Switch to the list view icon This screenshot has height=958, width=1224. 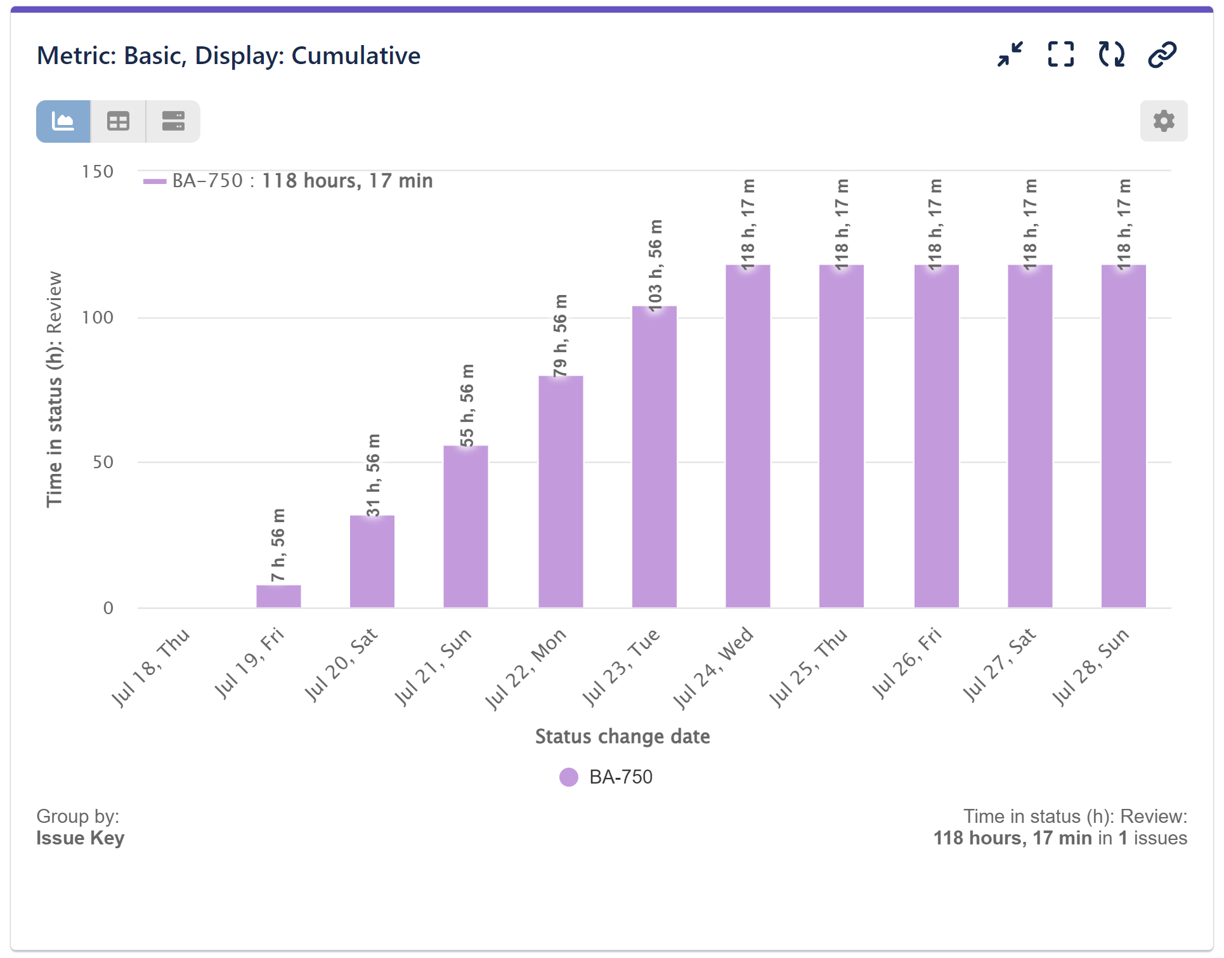coord(173,121)
